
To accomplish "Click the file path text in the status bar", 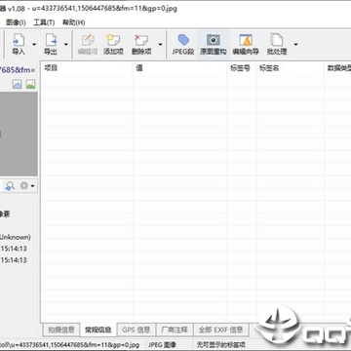I will pos(69,345).
